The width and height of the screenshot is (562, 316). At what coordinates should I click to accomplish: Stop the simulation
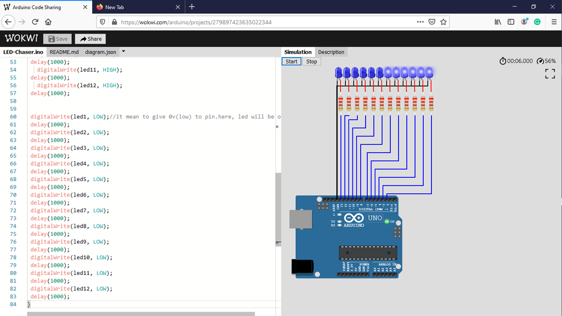pos(312,61)
